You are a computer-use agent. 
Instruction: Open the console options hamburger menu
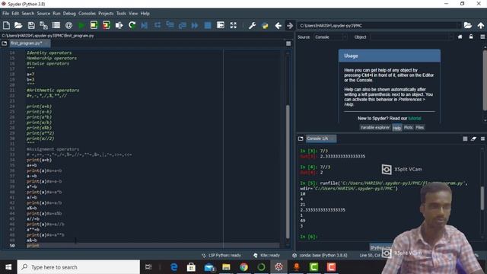click(482, 139)
